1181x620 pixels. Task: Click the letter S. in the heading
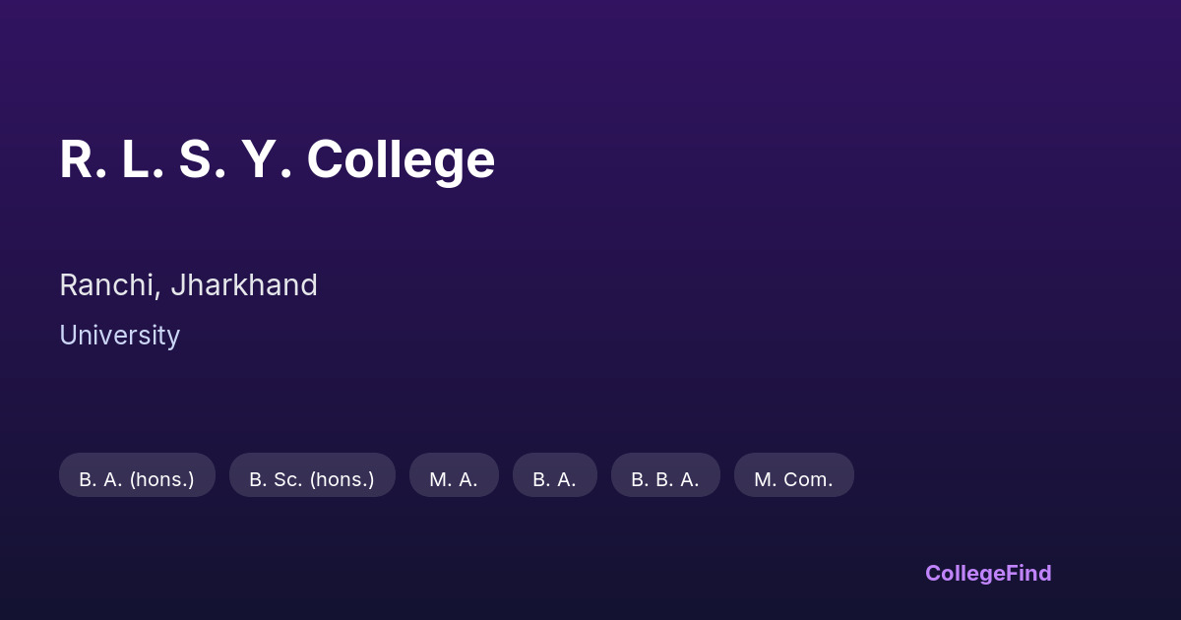(202, 159)
